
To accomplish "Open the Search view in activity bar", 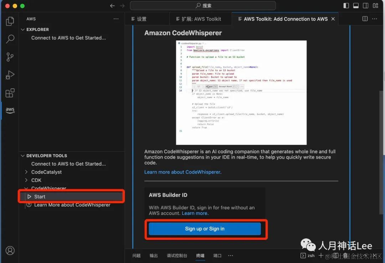I will tap(10, 39).
